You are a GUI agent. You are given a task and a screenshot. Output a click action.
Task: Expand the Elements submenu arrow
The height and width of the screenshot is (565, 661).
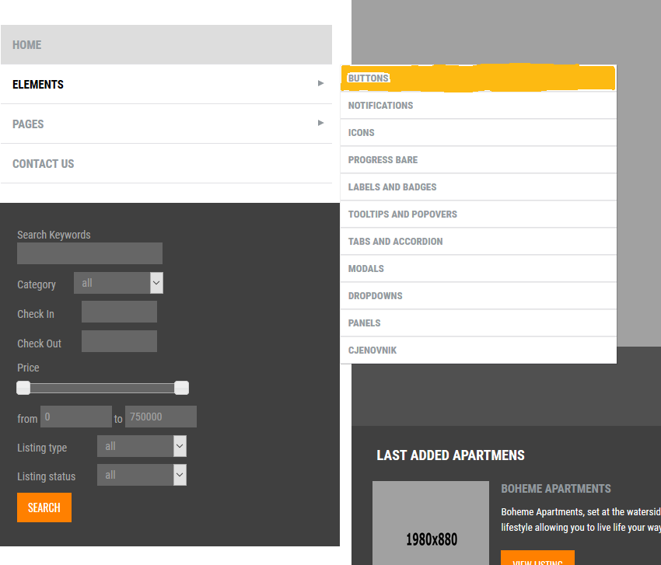click(x=320, y=84)
